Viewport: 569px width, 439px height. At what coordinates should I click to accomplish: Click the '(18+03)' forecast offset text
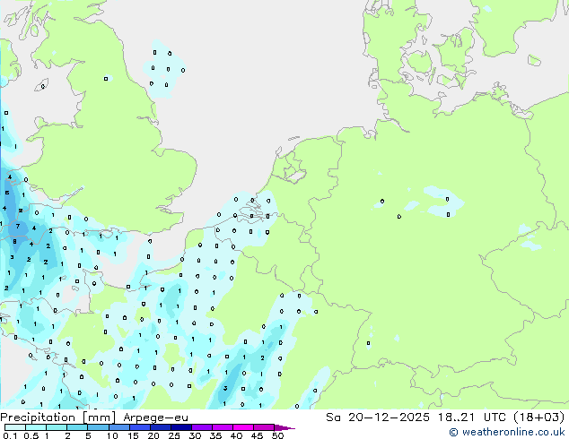pyautogui.click(x=538, y=417)
